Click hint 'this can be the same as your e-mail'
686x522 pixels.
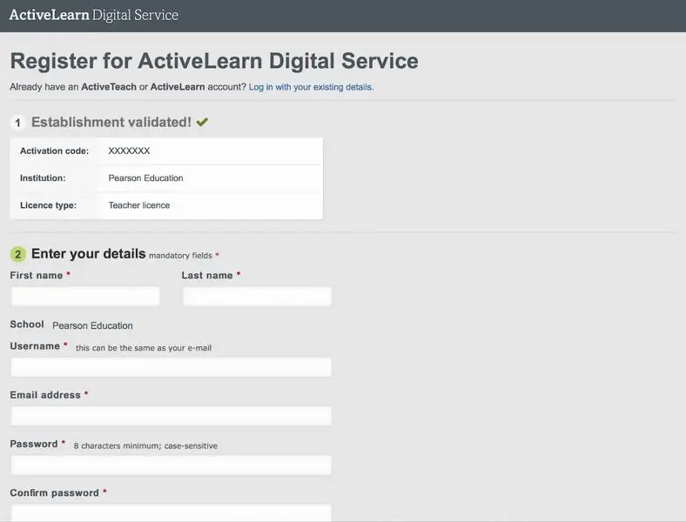(x=144, y=348)
